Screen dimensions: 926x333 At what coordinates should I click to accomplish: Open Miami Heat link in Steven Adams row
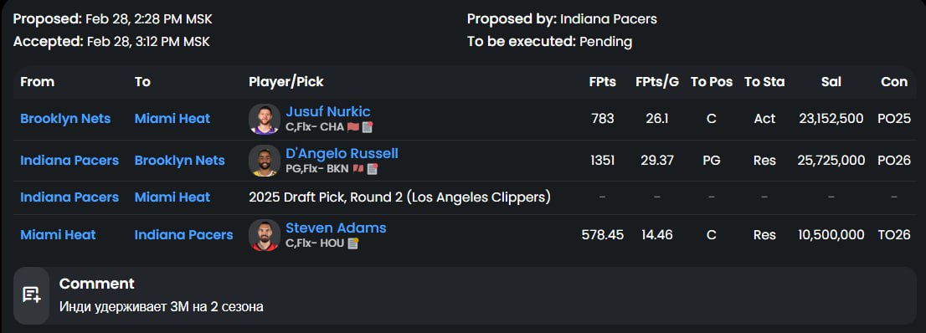(x=58, y=235)
